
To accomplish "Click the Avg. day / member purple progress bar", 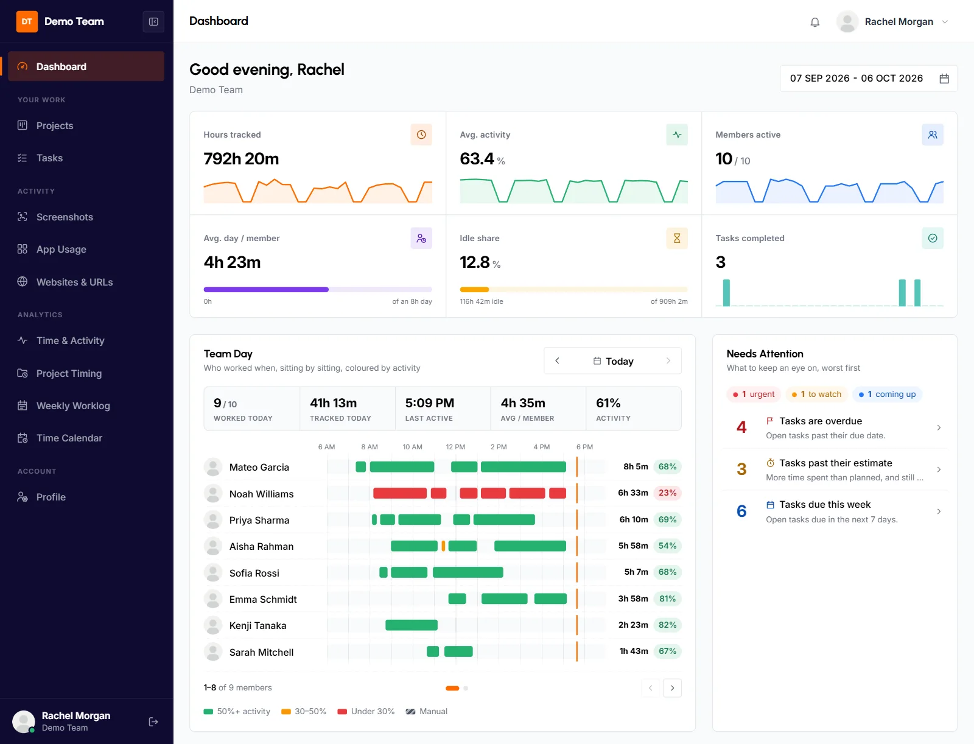I will (x=266, y=290).
